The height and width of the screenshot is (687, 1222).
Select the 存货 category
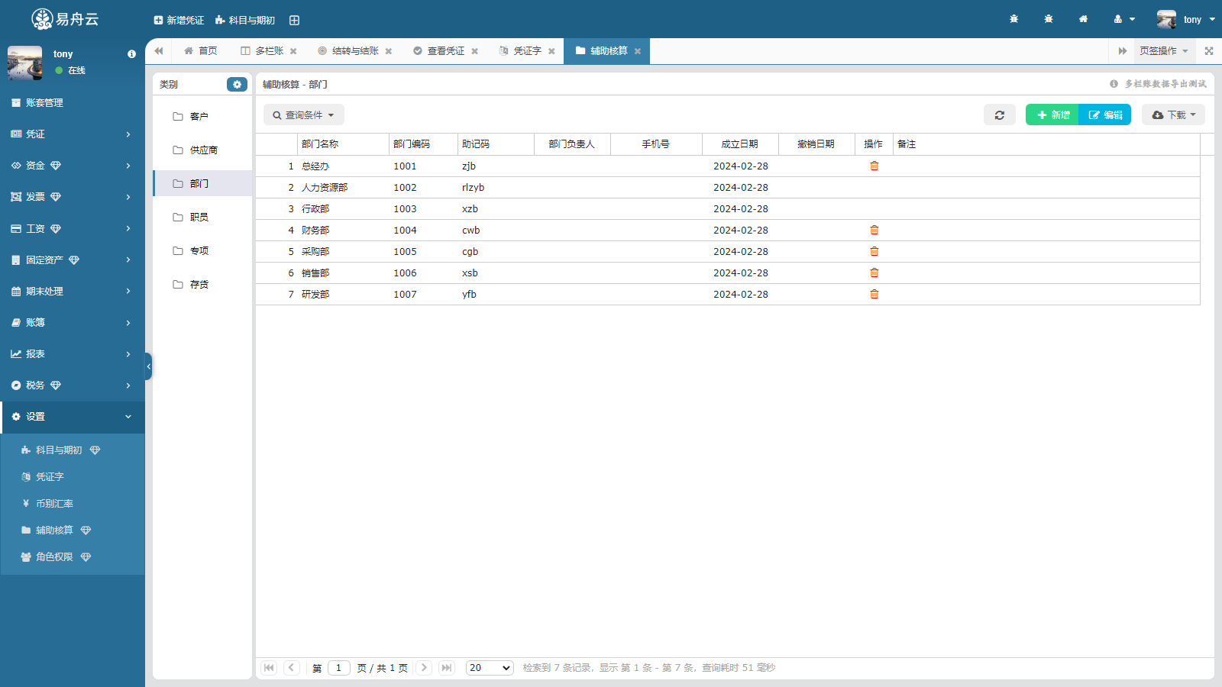(x=202, y=285)
